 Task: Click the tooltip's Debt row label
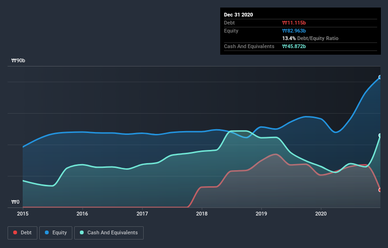229,23
